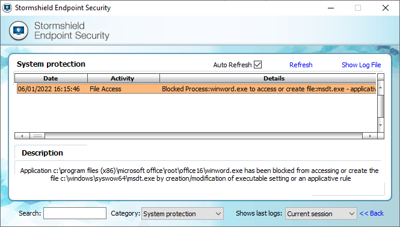Click the horizontal scroll left arrow
Image resolution: width=400 pixels, height=227 pixels.
pyautogui.click(x=22, y=136)
